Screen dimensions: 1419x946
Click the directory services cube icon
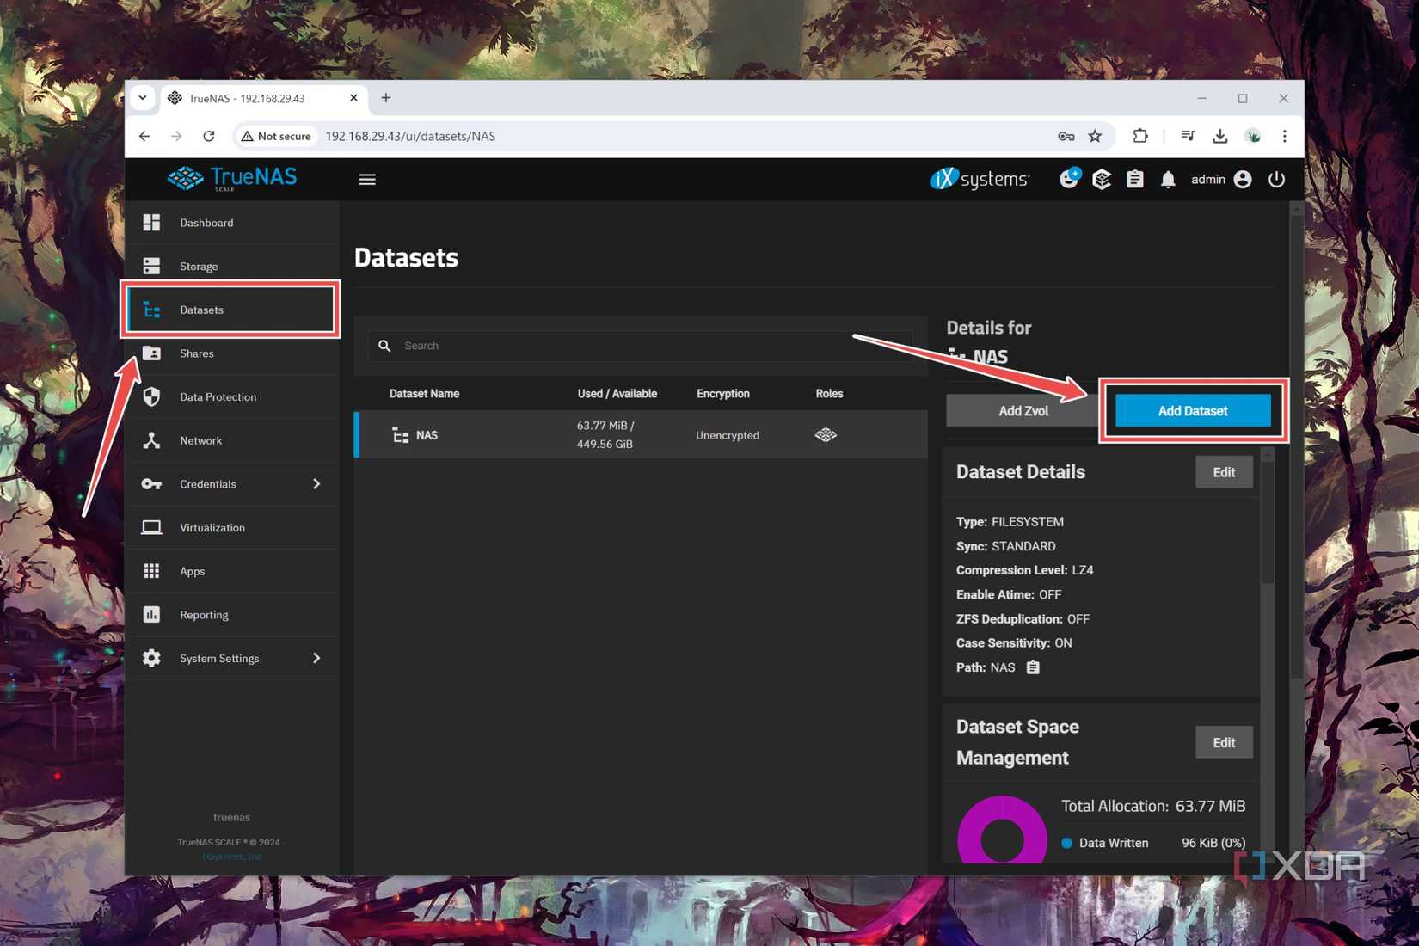pos(1102,179)
